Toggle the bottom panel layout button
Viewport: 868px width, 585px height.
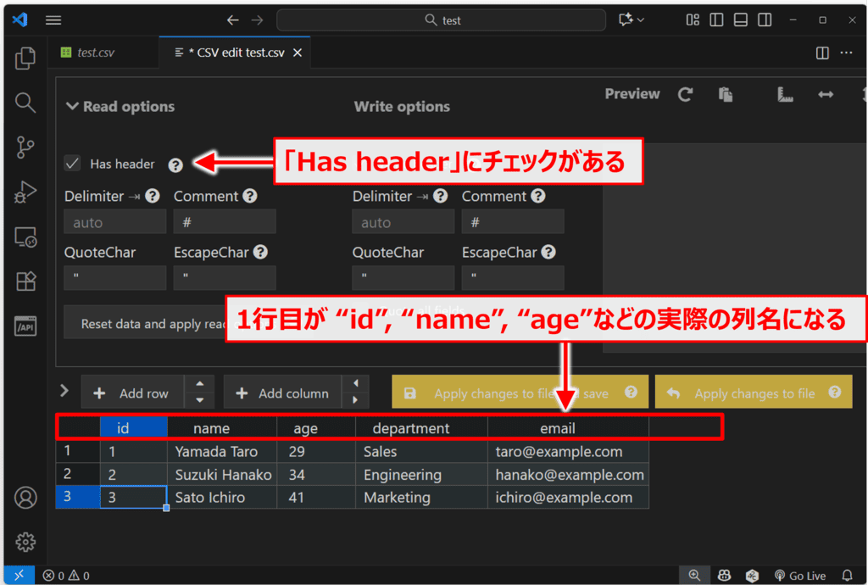pos(740,20)
